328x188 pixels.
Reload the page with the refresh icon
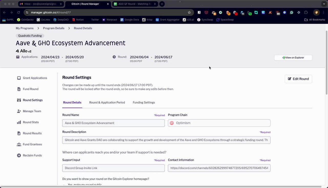[x=18, y=12]
